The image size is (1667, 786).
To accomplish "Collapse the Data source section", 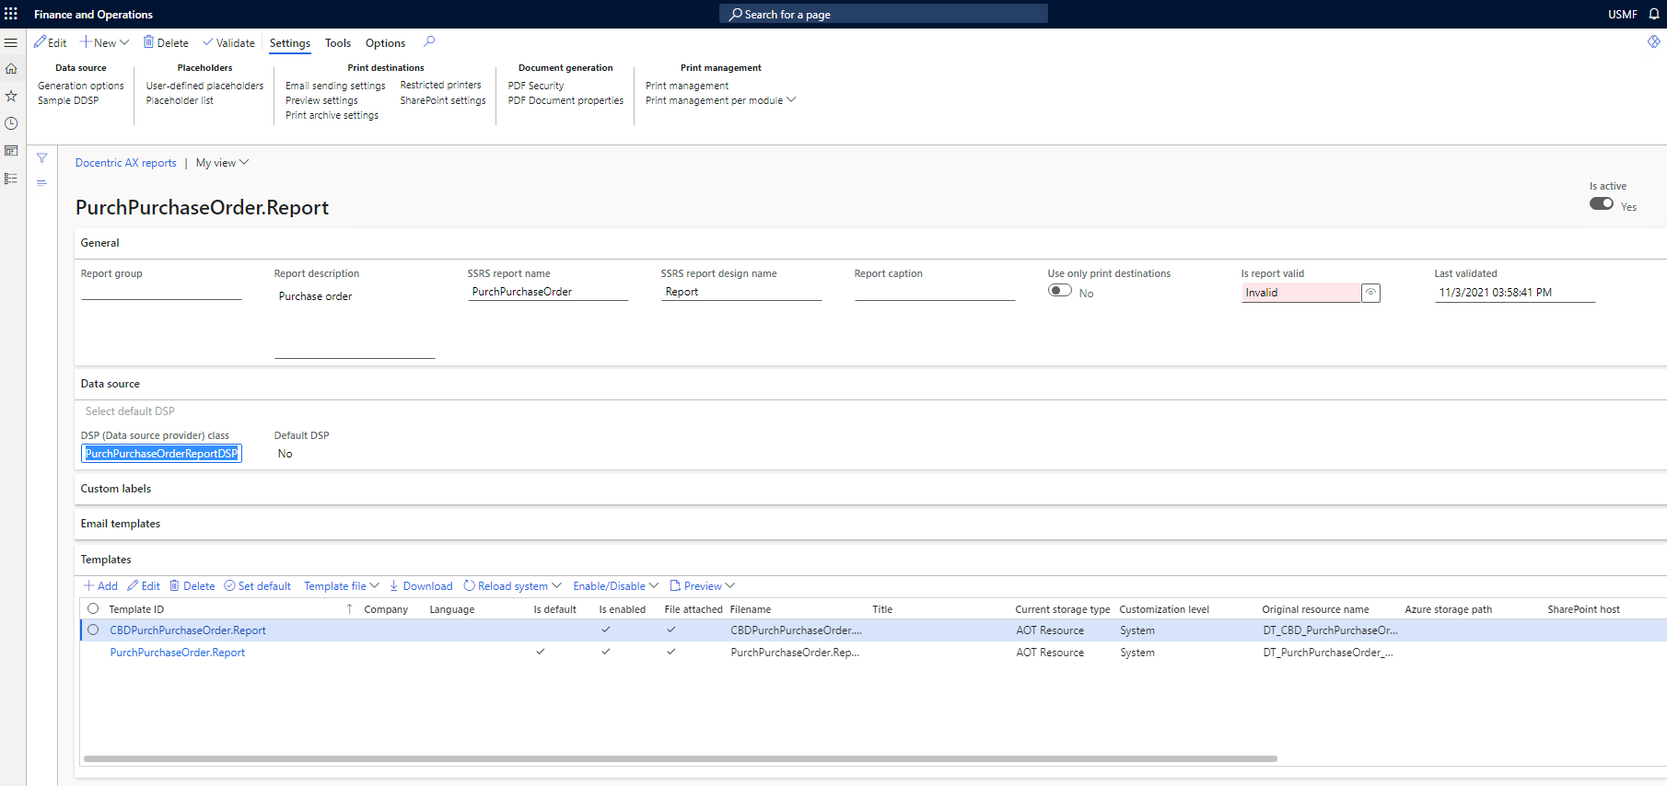I will [111, 384].
